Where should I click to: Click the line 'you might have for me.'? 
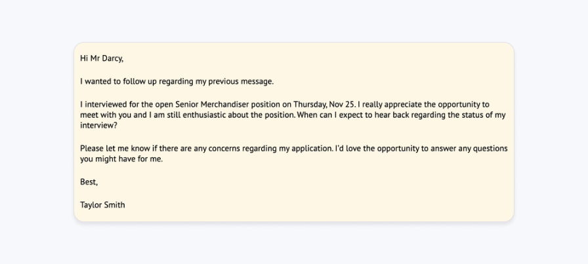coord(122,159)
